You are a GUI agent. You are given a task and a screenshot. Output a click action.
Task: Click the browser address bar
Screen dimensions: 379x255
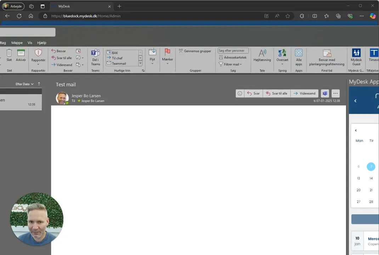pyautogui.click(x=155, y=16)
